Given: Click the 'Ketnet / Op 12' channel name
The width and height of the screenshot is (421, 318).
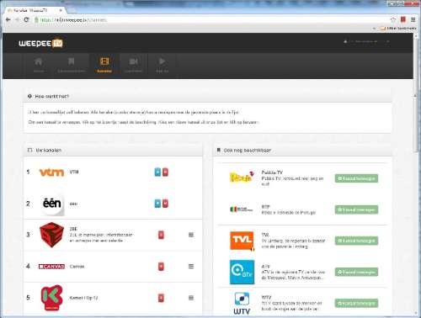Looking at the screenshot, I should coord(83,298).
